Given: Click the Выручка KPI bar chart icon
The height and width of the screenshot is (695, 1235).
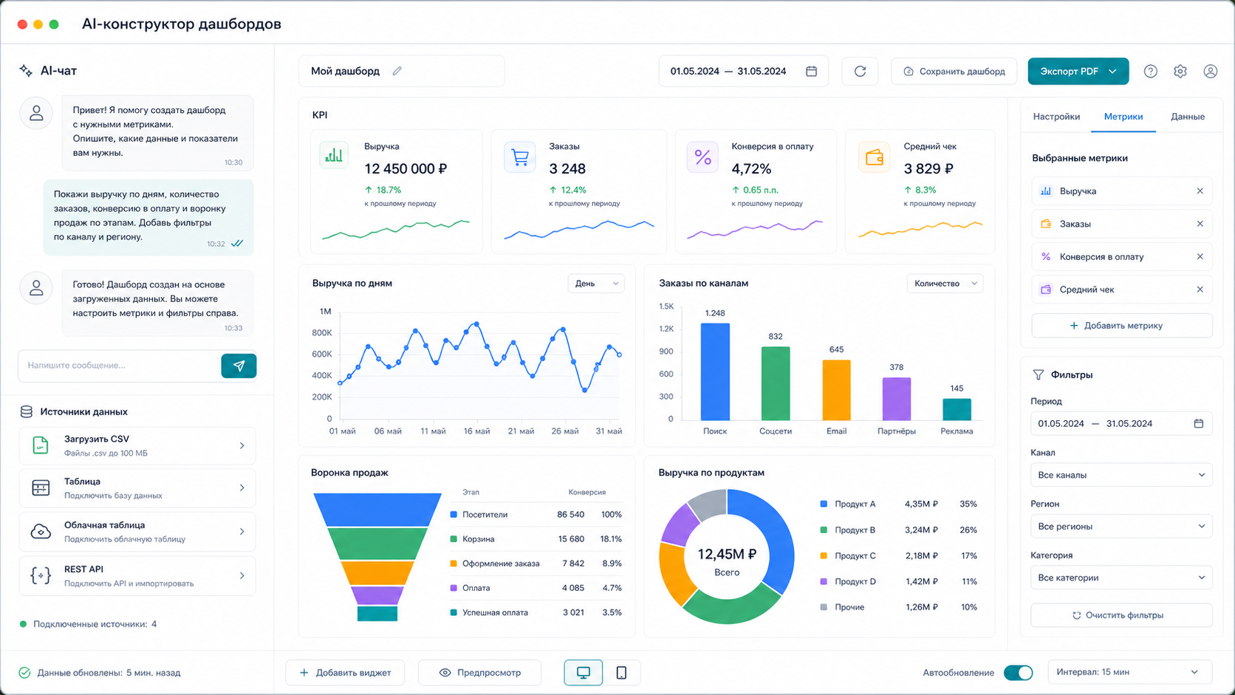Looking at the screenshot, I should (x=334, y=156).
